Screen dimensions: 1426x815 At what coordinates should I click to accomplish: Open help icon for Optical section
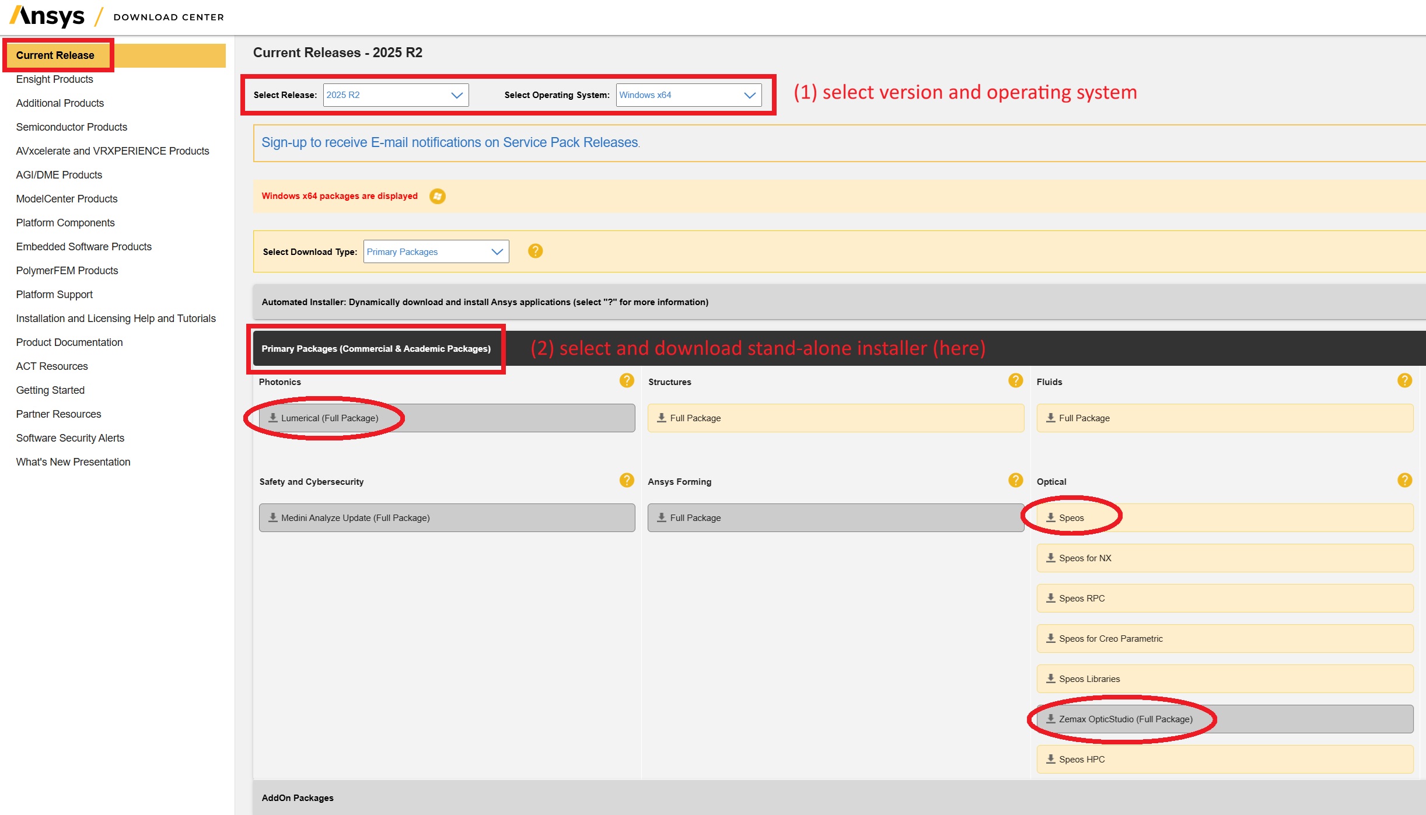click(1404, 480)
